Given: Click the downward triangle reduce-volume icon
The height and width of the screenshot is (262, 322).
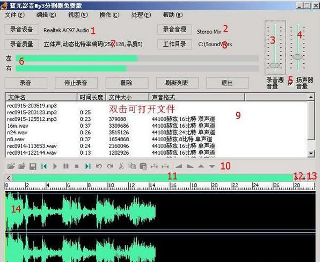Looking at the screenshot, I should tap(212, 166).
